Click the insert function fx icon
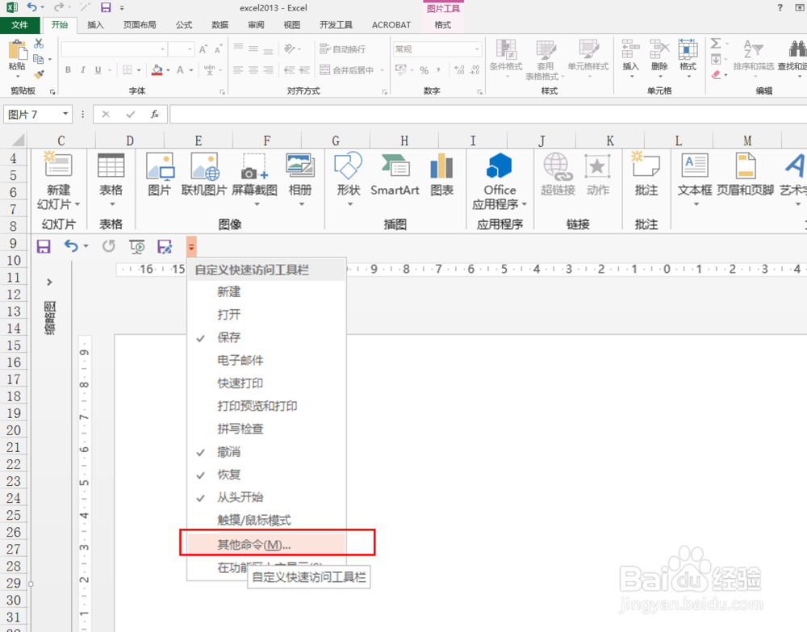Image resolution: width=807 pixels, height=632 pixels. pos(155,115)
